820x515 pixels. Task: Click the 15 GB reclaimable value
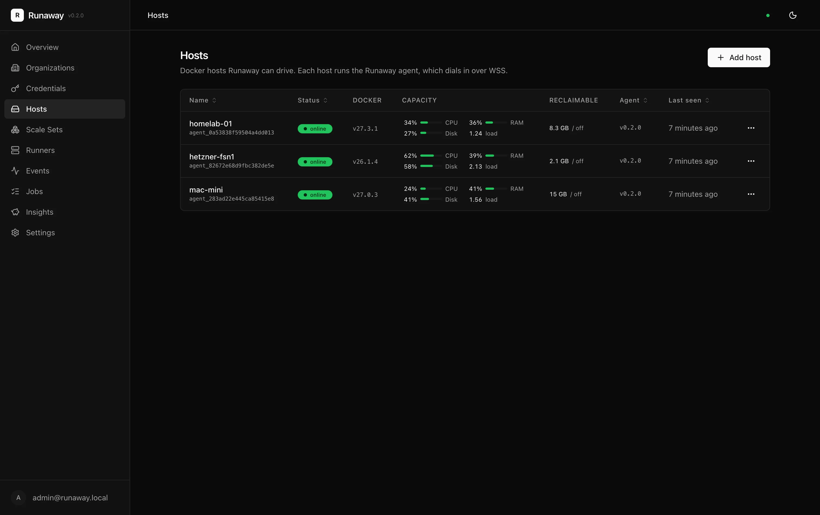558,194
